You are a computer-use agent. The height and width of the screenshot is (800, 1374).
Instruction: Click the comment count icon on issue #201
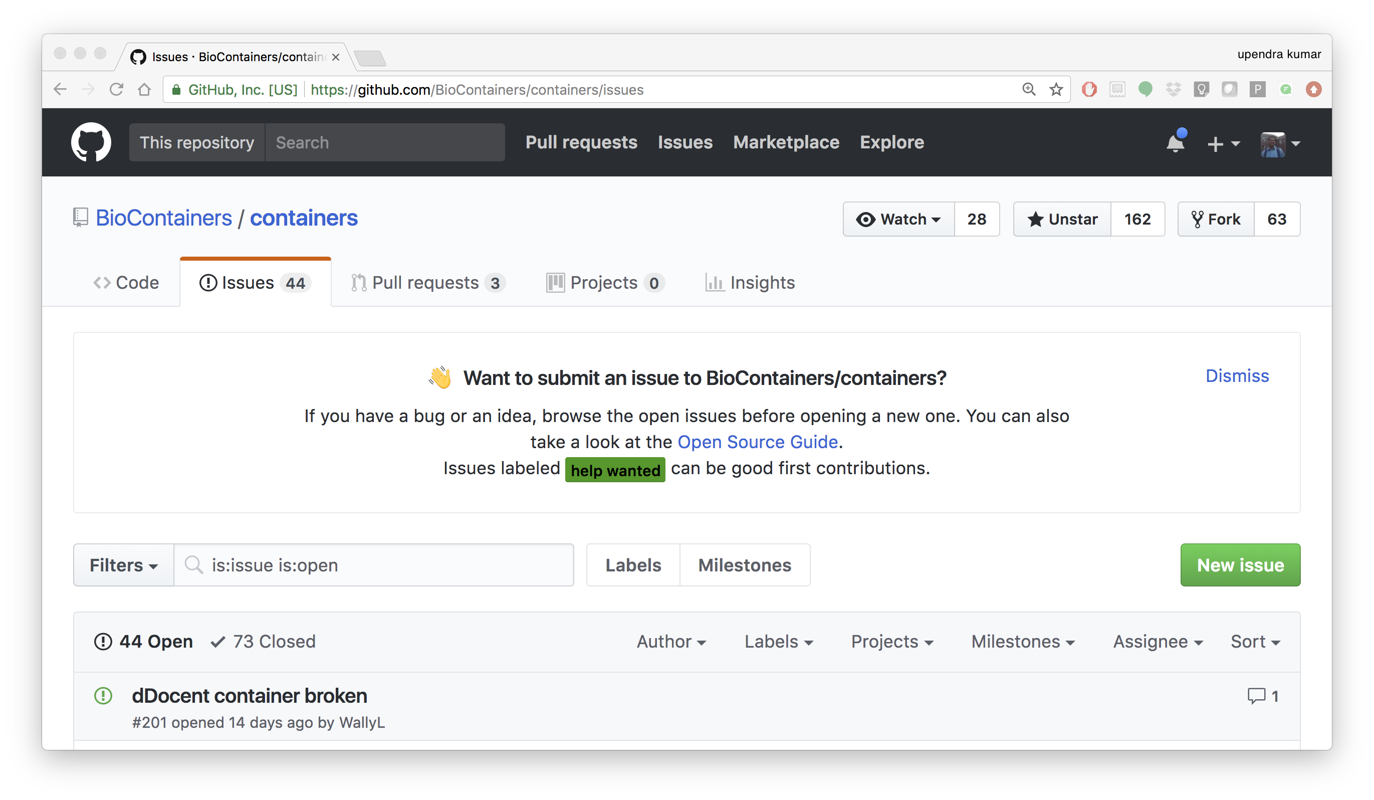tap(1262, 696)
